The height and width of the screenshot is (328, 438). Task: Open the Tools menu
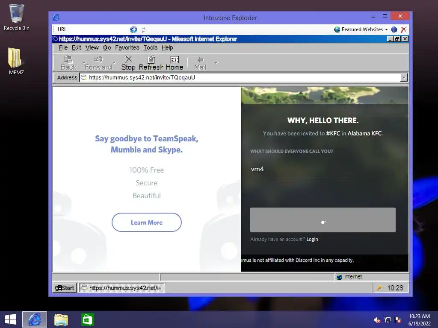tap(151, 48)
